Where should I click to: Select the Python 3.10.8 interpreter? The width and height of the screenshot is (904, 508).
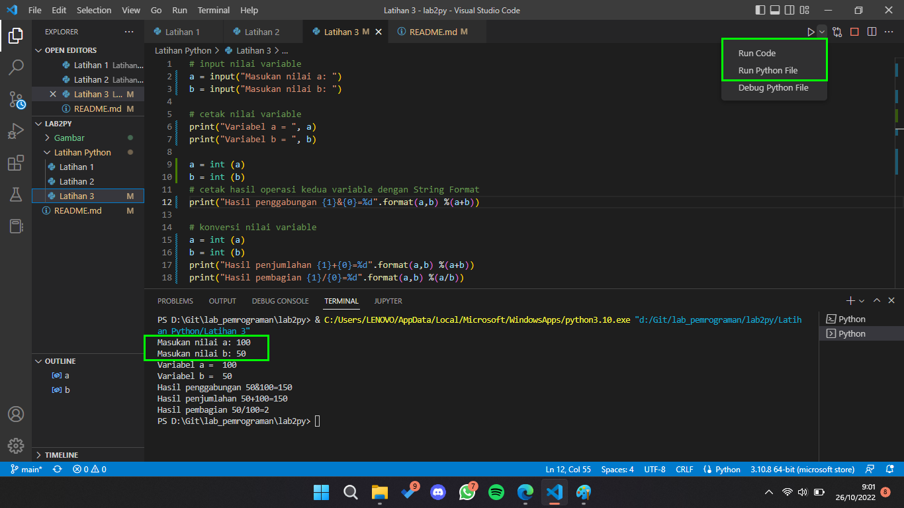(802, 470)
